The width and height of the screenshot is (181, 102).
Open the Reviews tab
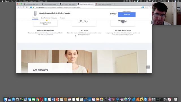click(62, 18)
